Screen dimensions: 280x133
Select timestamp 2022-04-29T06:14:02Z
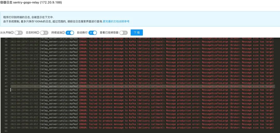point(24,79)
